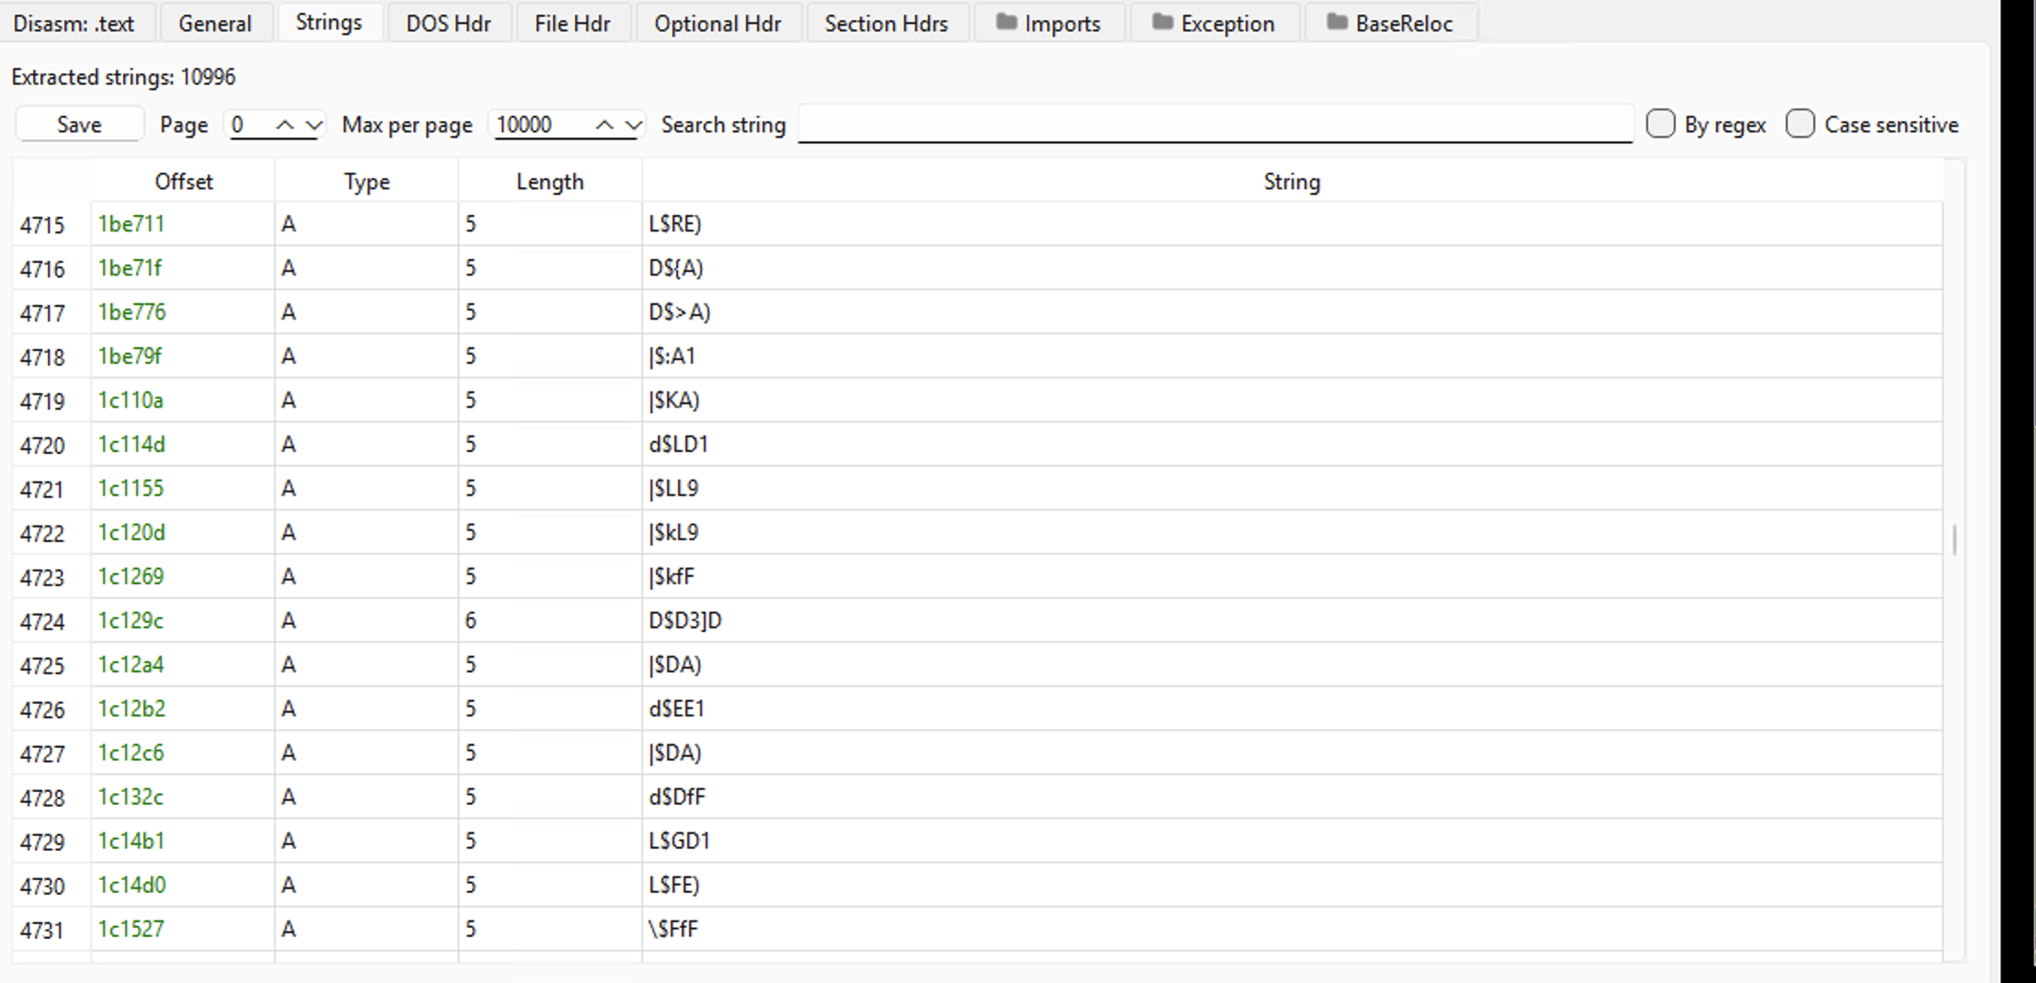Switch to the Disasm: .text tab
Viewport: 2036px width, 983px height.
(x=74, y=23)
